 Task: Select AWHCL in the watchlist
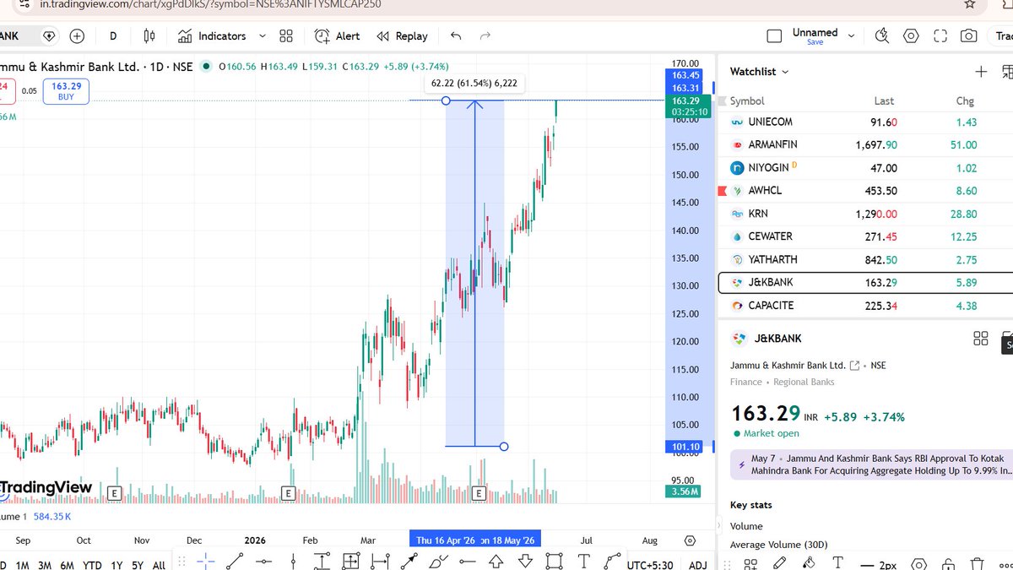865,191
